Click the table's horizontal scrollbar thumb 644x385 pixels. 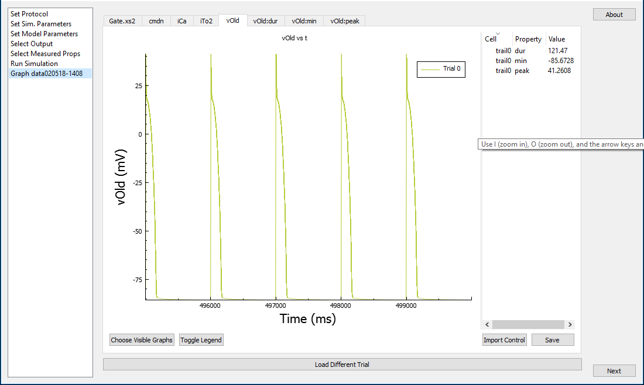click(528, 324)
